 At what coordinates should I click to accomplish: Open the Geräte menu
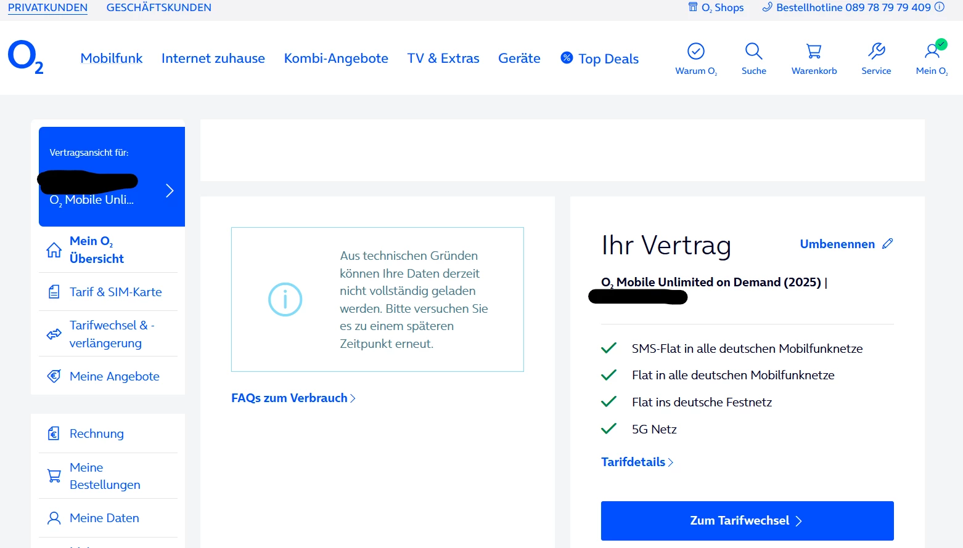(x=519, y=58)
